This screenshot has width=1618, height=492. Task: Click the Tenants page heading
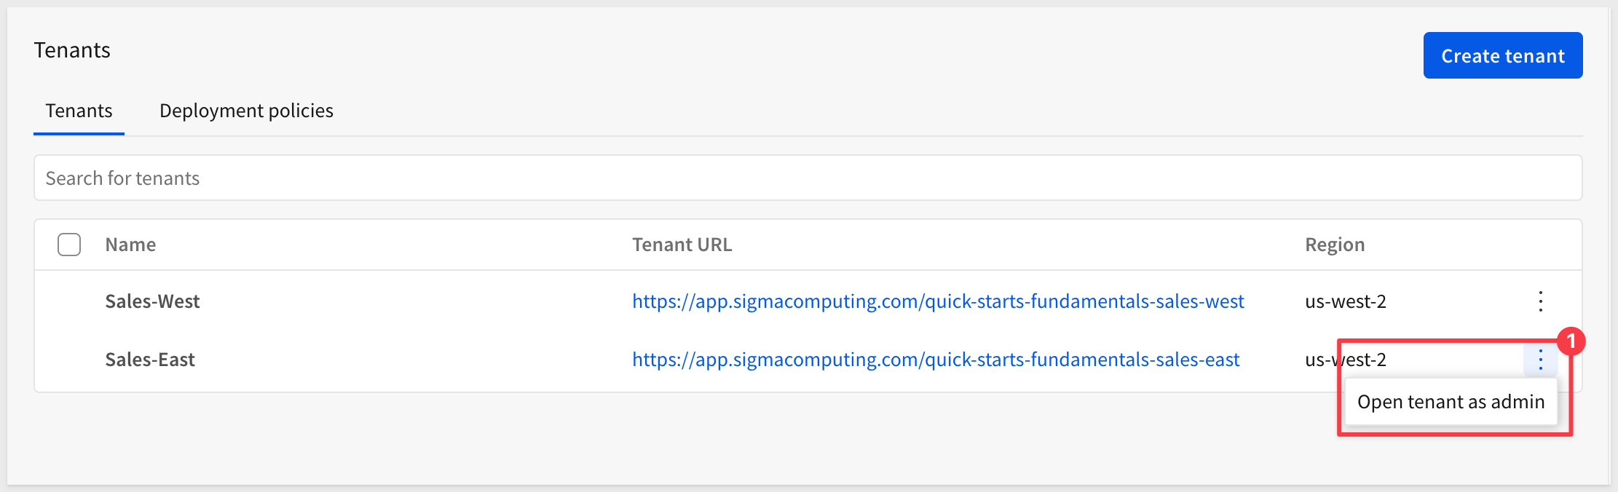click(x=72, y=50)
